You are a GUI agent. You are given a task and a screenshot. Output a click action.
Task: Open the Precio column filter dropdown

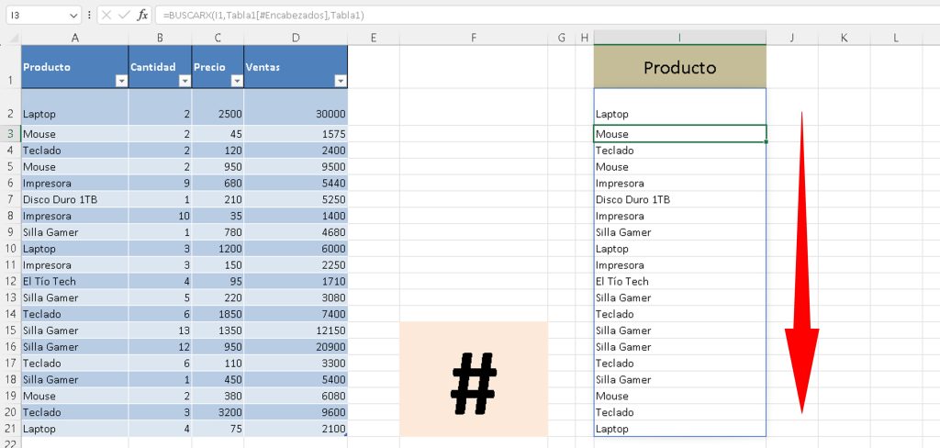pos(236,81)
